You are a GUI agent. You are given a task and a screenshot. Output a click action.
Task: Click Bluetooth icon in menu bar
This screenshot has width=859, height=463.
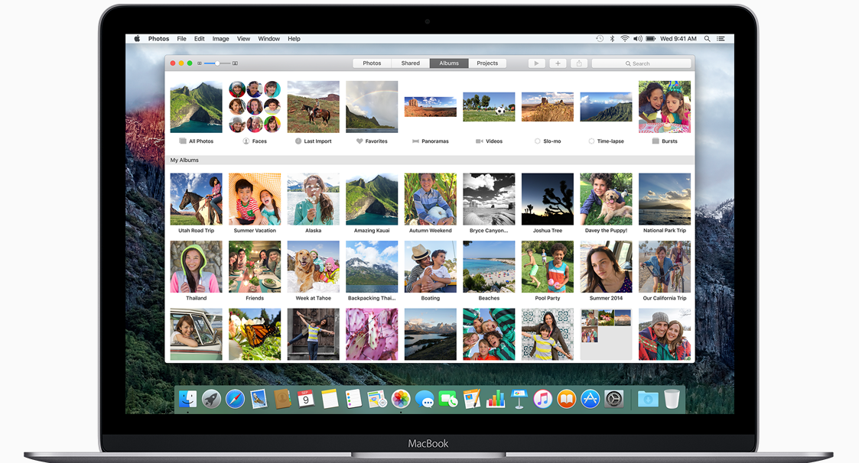613,39
